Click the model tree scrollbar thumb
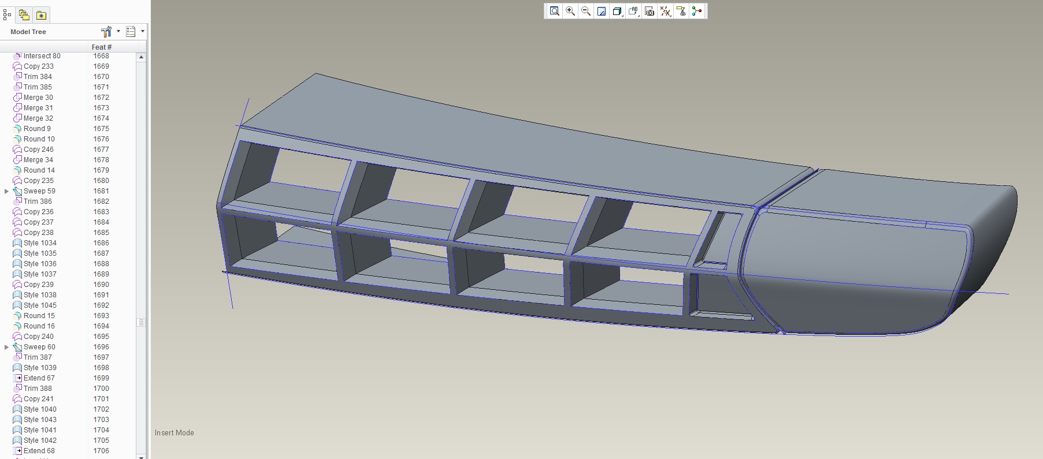 pyautogui.click(x=141, y=322)
